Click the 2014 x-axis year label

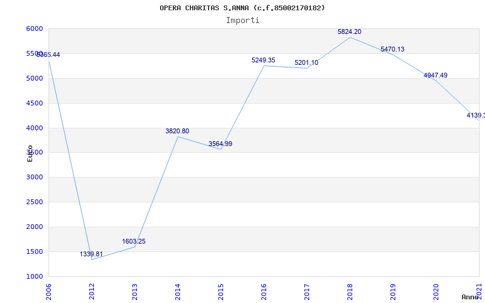click(x=178, y=292)
